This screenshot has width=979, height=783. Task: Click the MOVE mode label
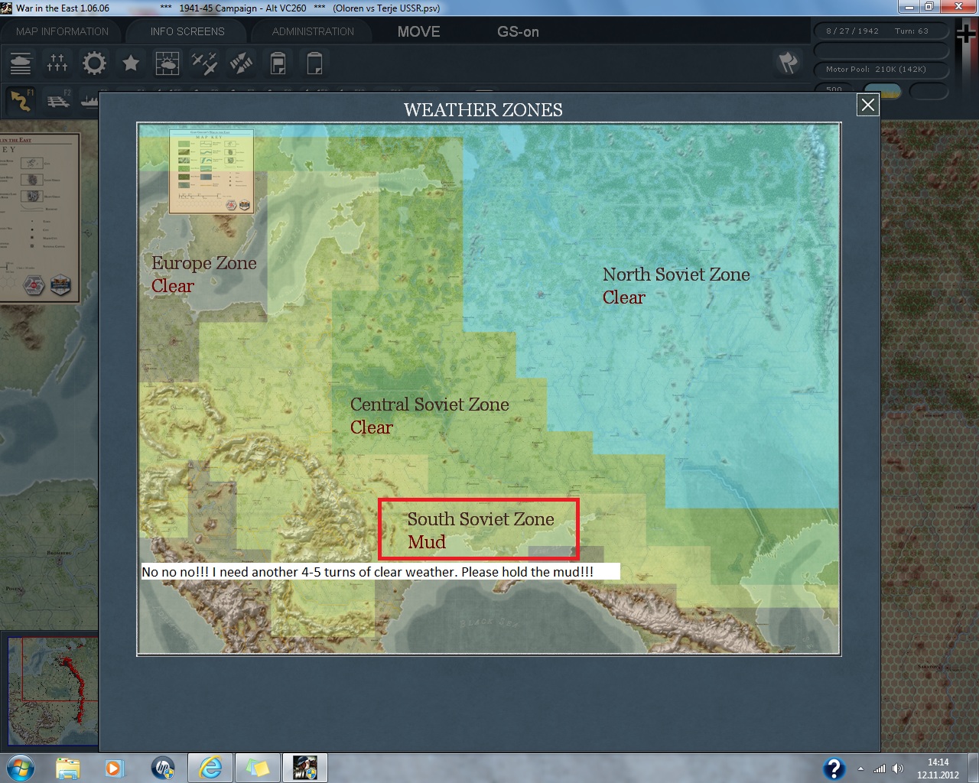pyautogui.click(x=419, y=31)
